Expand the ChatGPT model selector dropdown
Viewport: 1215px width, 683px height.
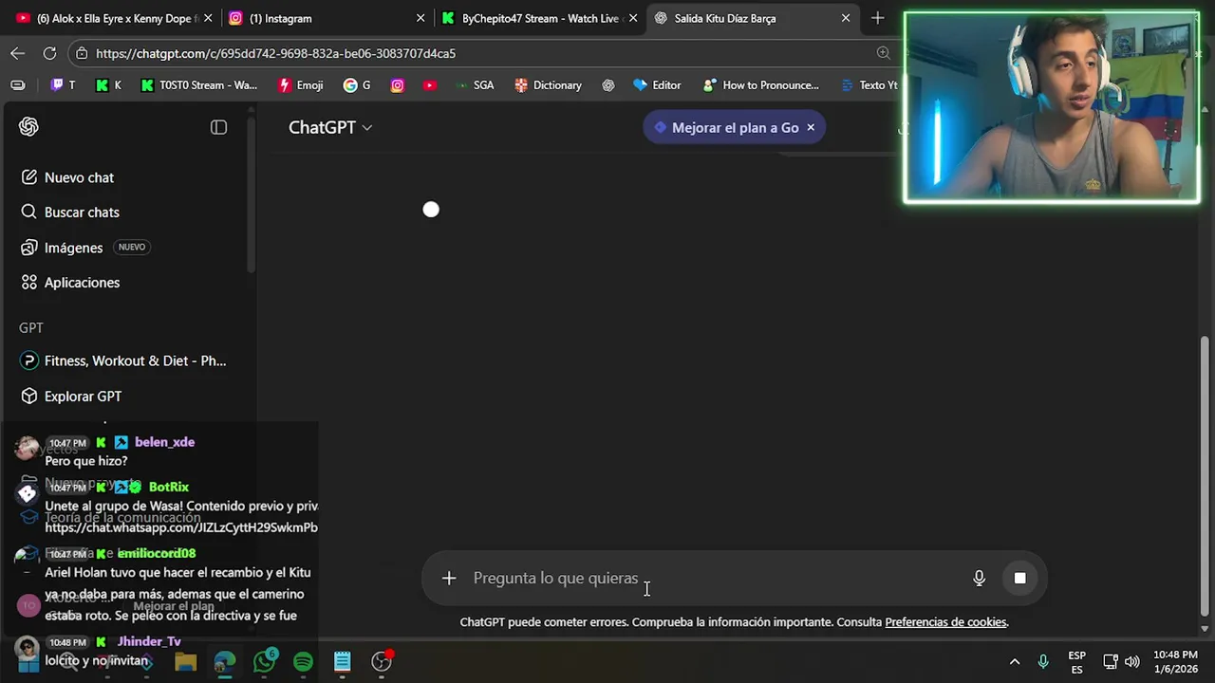coord(330,127)
